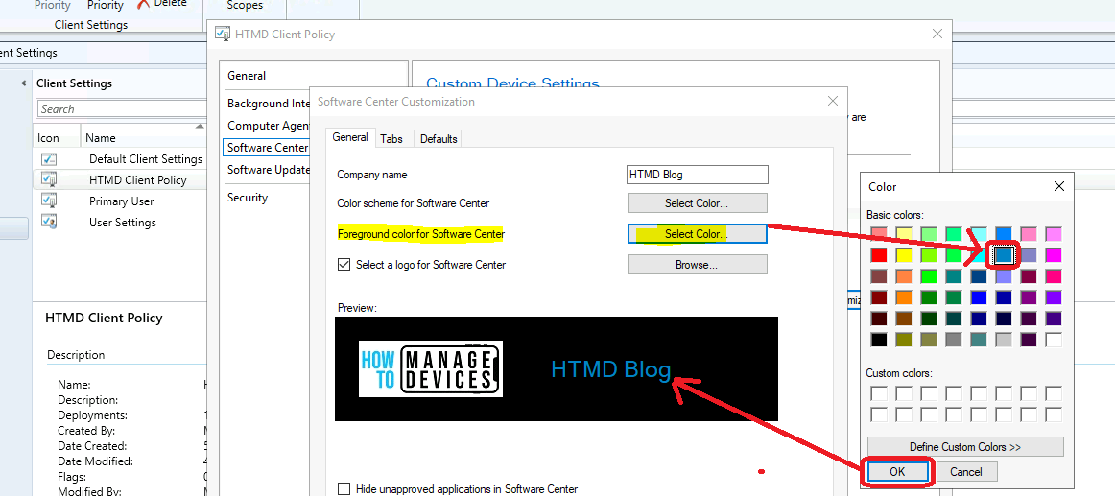Screen dimensions: 1115x496
Task: Click the Scopes ribbon item
Action: [245, 5]
